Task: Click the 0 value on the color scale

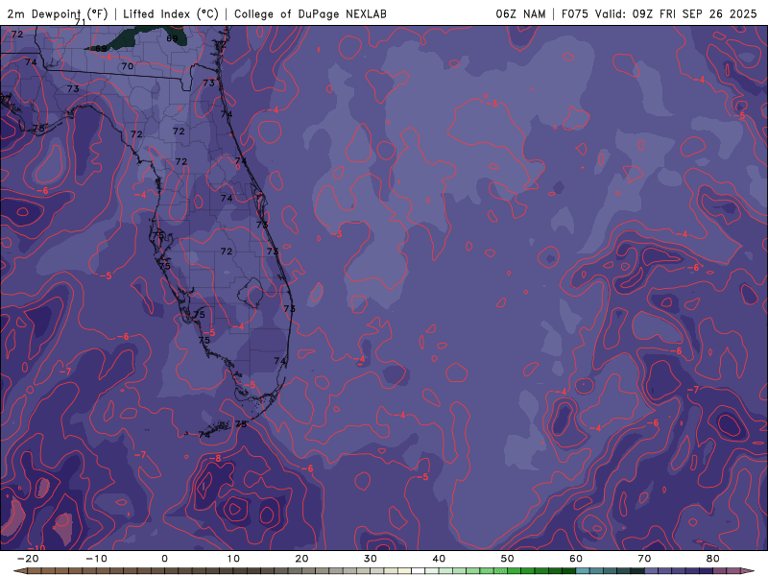Action: click(x=164, y=559)
